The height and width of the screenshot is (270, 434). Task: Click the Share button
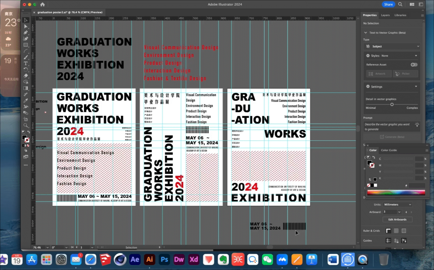[x=388, y=4]
